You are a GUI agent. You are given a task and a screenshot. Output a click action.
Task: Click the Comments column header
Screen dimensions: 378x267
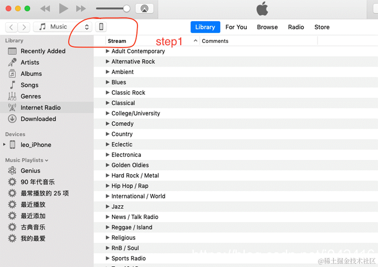(x=215, y=41)
